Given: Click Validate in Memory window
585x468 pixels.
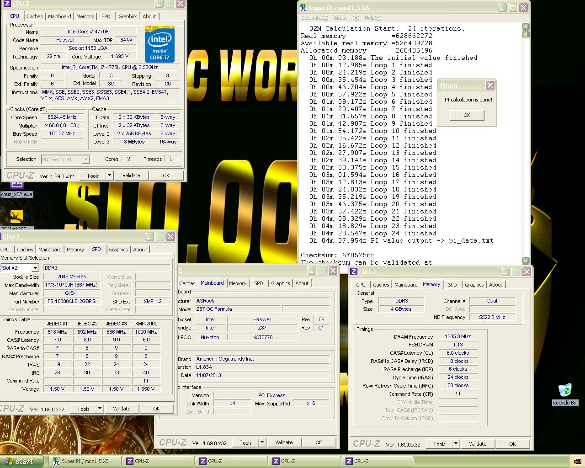Looking at the screenshot, I should 478,444.
